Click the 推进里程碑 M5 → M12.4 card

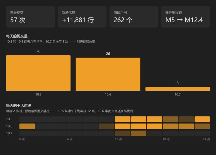pyautogui.click(x=186, y=17)
